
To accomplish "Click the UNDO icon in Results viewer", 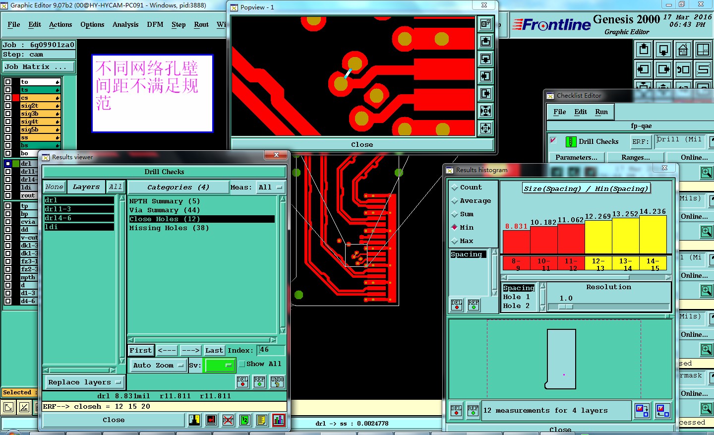I will tap(277, 381).
